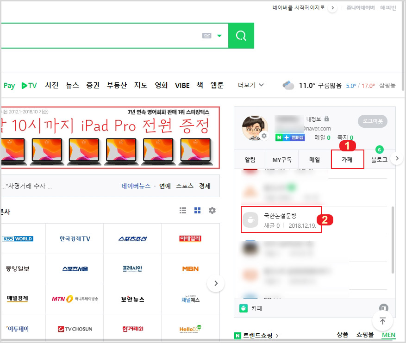Open N+ 멤버십 badge
The height and width of the screenshot is (343, 406).
290,137
